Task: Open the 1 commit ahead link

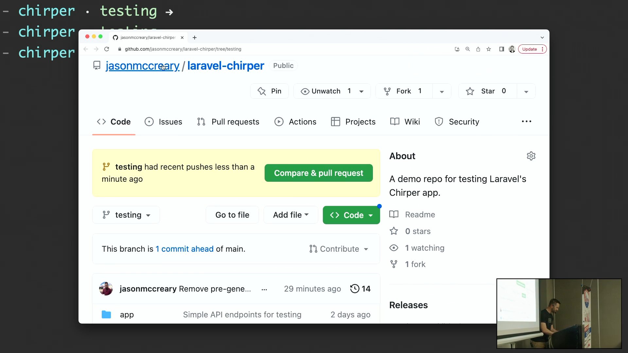Action: point(184,249)
